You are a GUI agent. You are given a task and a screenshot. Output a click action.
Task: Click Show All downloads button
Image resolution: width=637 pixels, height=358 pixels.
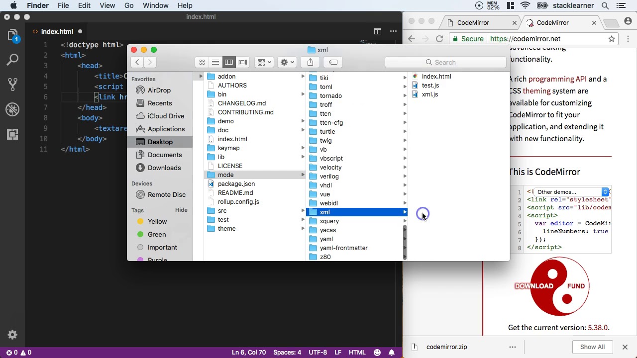click(x=592, y=347)
